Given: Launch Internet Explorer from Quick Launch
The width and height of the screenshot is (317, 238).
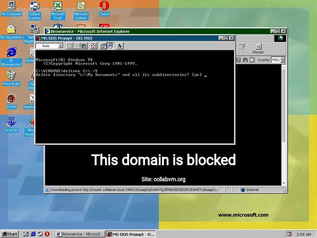Looking at the screenshot, I should [33, 234].
